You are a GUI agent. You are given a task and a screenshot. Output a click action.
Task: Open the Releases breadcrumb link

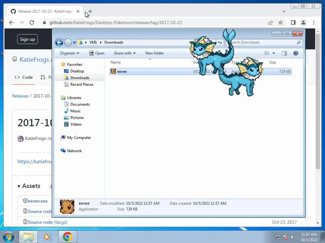click(x=20, y=96)
